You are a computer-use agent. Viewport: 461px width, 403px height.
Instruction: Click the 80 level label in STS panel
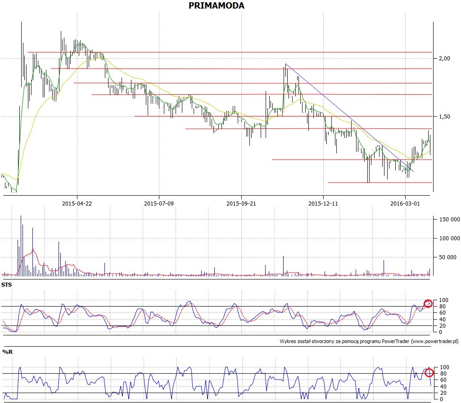(x=442, y=307)
